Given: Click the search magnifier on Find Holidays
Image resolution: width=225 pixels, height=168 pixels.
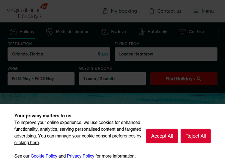Looking at the screenshot, I should click(x=199, y=79).
